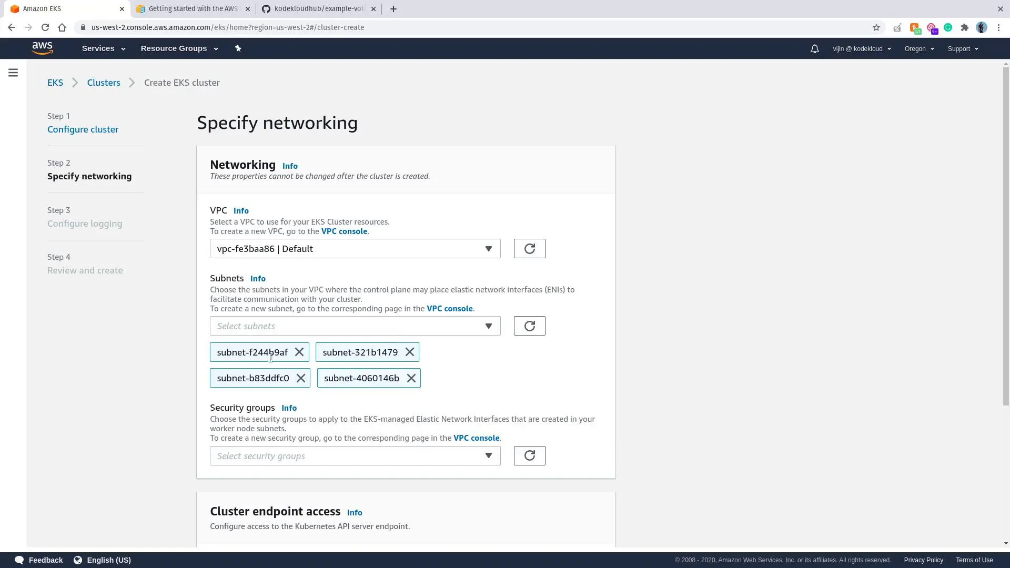Refresh the subnets list
This screenshot has width=1010, height=568.
pos(529,326)
